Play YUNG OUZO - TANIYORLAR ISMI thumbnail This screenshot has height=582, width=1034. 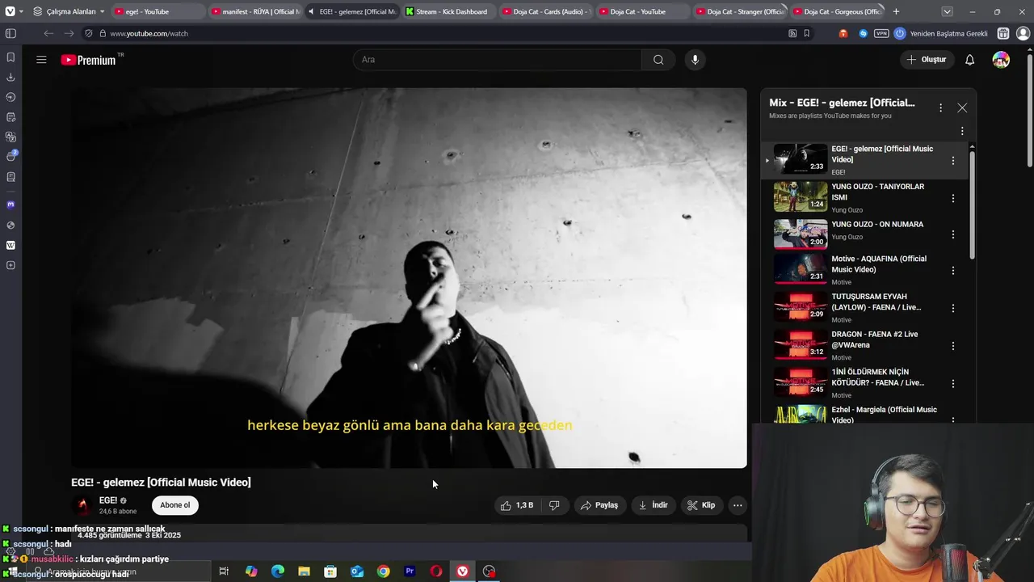801,196
